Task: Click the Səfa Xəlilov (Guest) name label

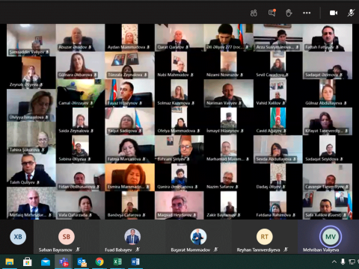Action: 323,215
